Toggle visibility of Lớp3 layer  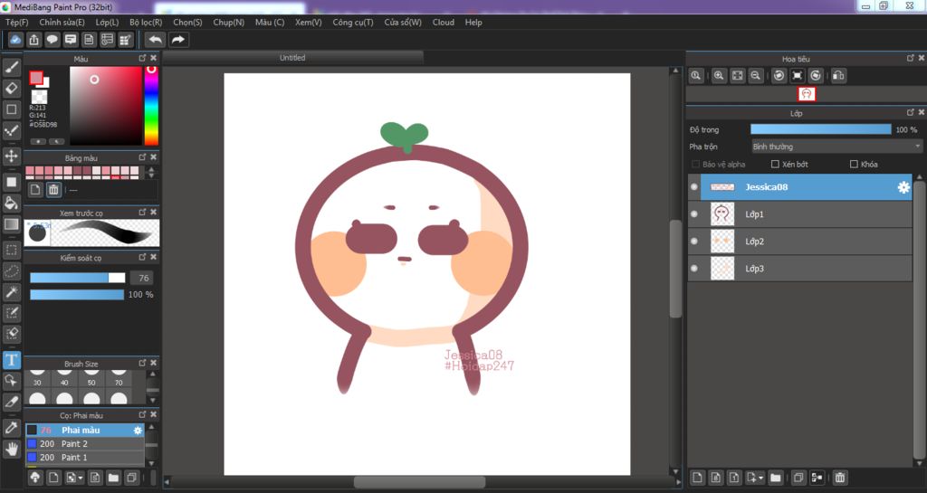(x=694, y=268)
